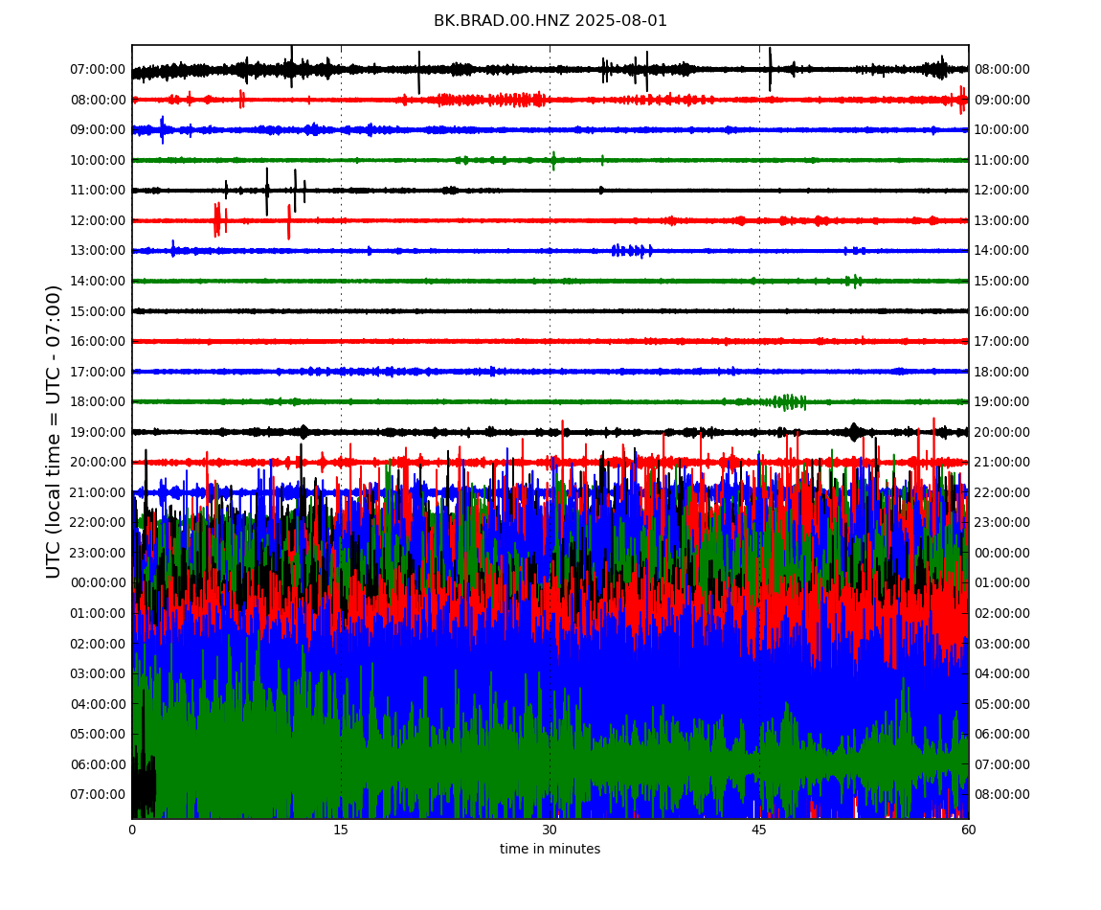The width and height of the screenshot is (1101, 910).
Task: Click right-axis label 22:00:00
Action: click(x=1002, y=492)
